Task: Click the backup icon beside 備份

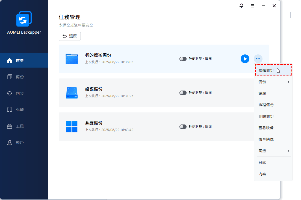Action: 10,77
